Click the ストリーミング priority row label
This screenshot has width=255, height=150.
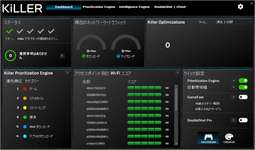(x=37, y=108)
